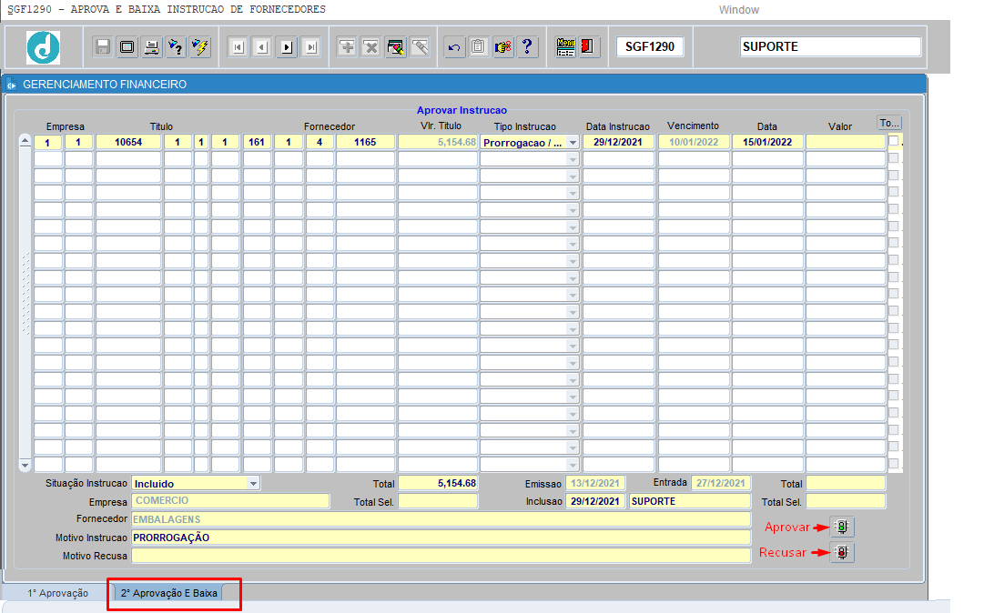
Task: Open the Menu icon in the toolbar
Action: click(x=565, y=47)
